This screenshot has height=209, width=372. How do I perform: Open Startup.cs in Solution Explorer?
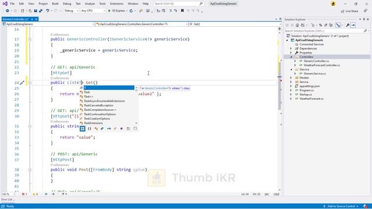pyautogui.click(x=306, y=95)
